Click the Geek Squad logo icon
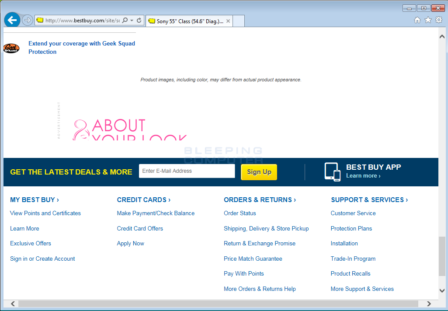The height and width of the screenshot is (311, 448). pyautogui.click(x=11, y=48)
